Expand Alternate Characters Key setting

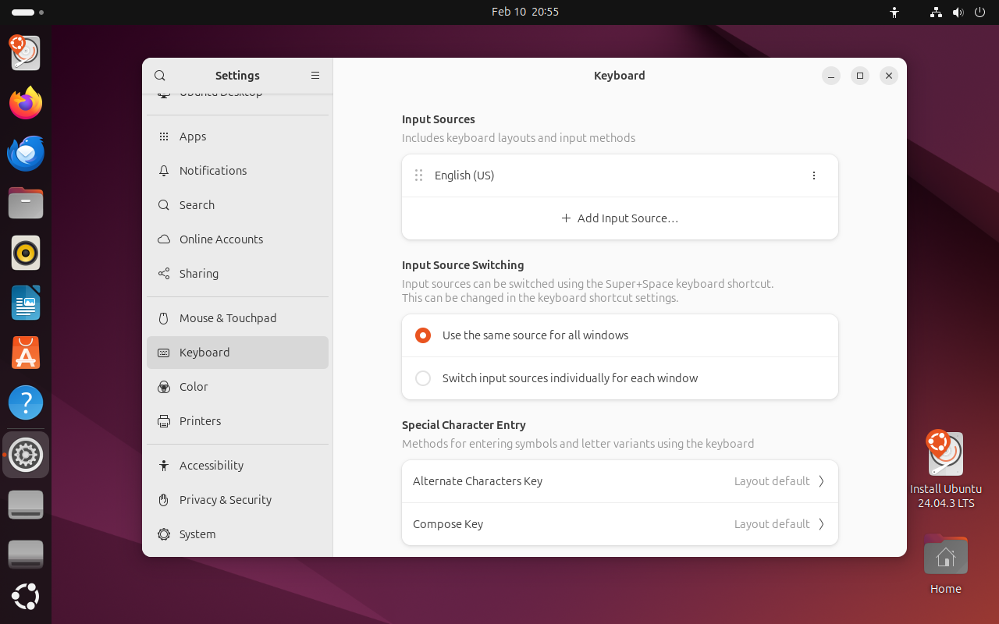[x=620, y=481]
